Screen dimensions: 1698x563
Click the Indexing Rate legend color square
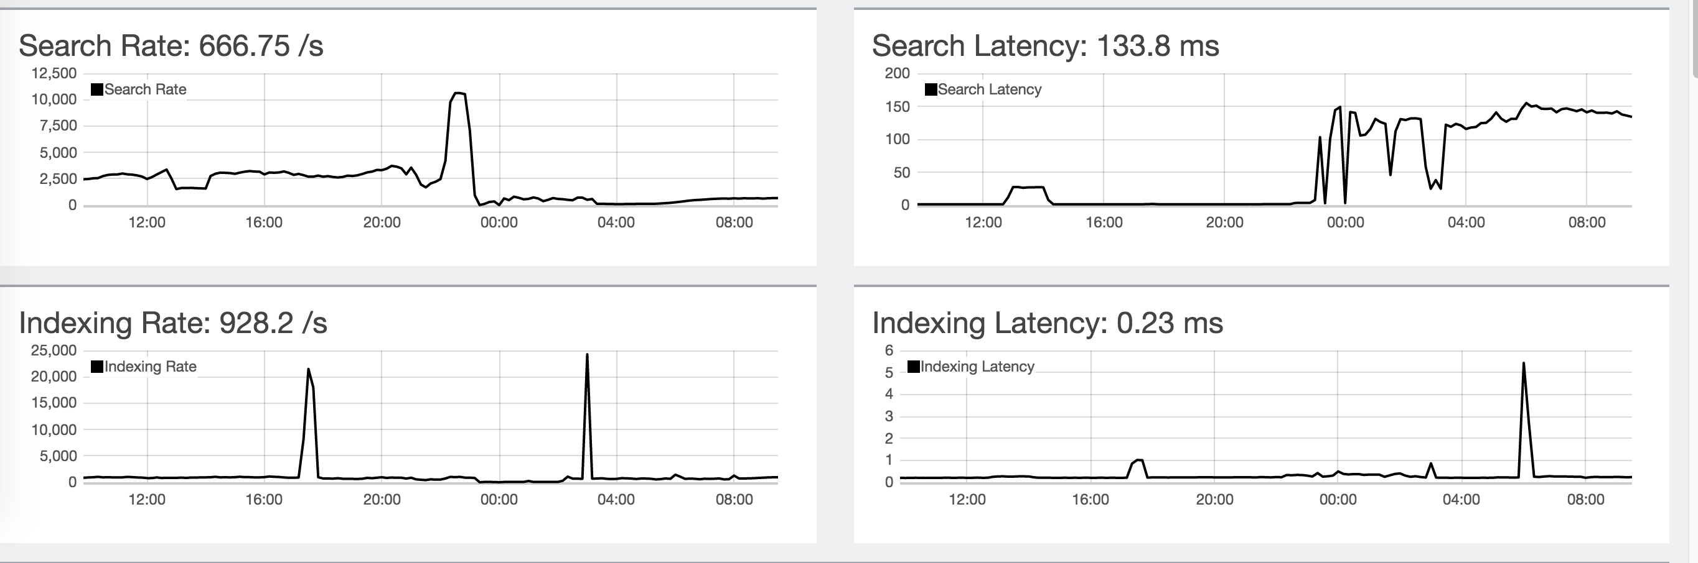click(97, 367)
